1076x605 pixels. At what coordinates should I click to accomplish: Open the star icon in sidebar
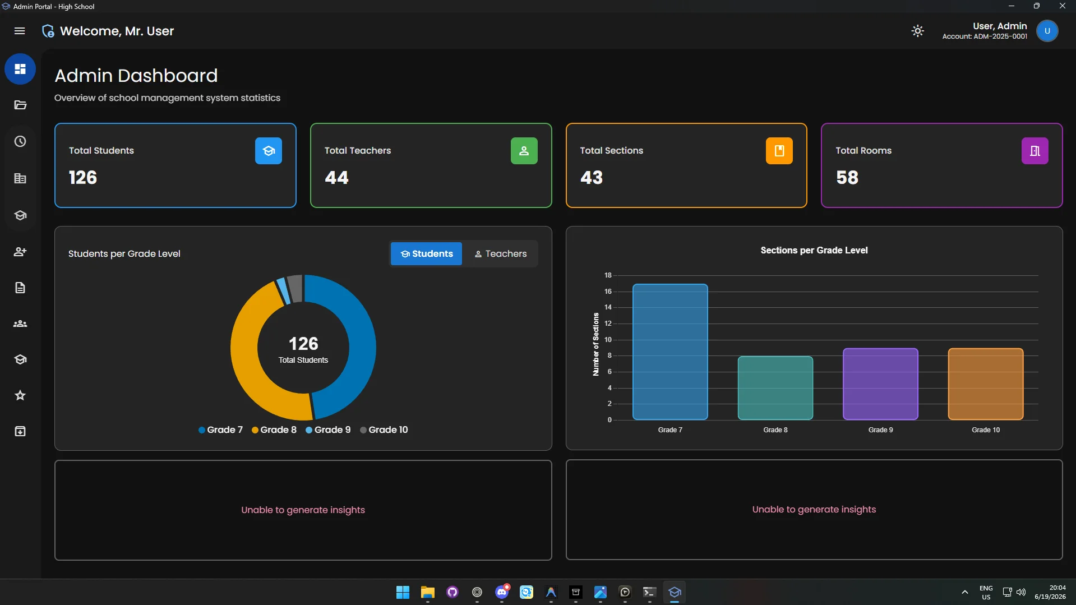(x=20, y=395)
